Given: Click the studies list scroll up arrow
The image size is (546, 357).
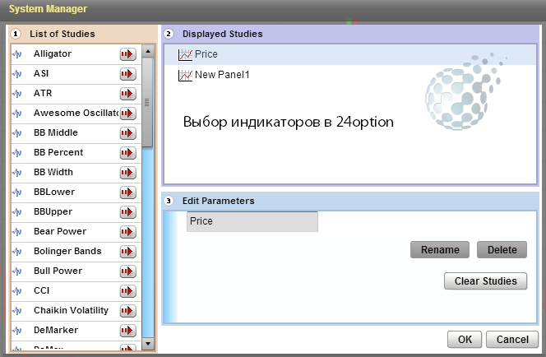Looking at the screenshot, I should 148,52.
